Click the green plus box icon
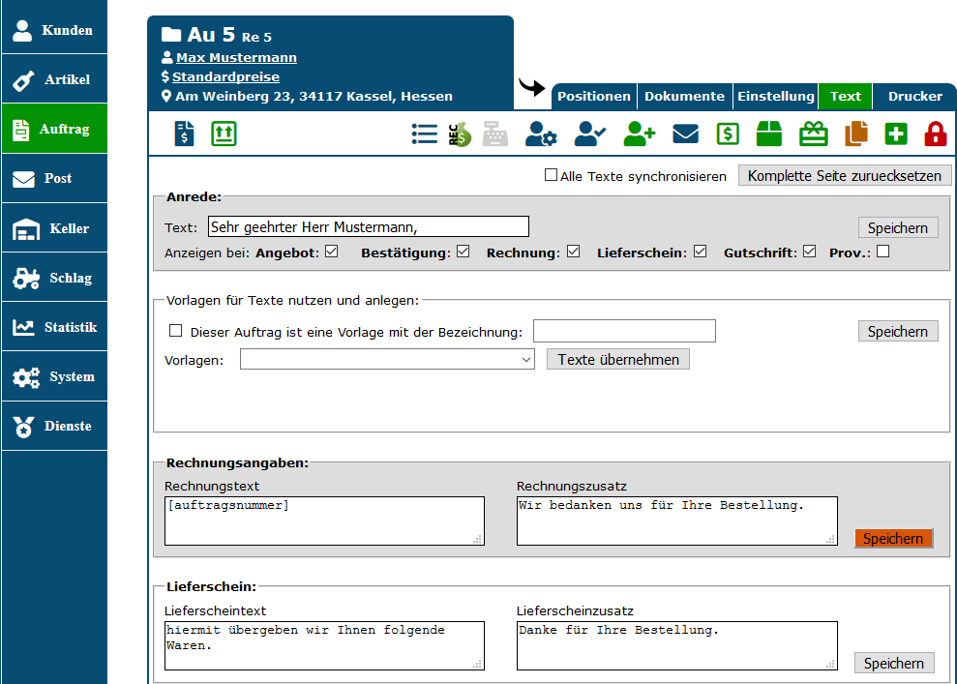The height and width of the screenshot is (684, 957). [x=896, y=134]
